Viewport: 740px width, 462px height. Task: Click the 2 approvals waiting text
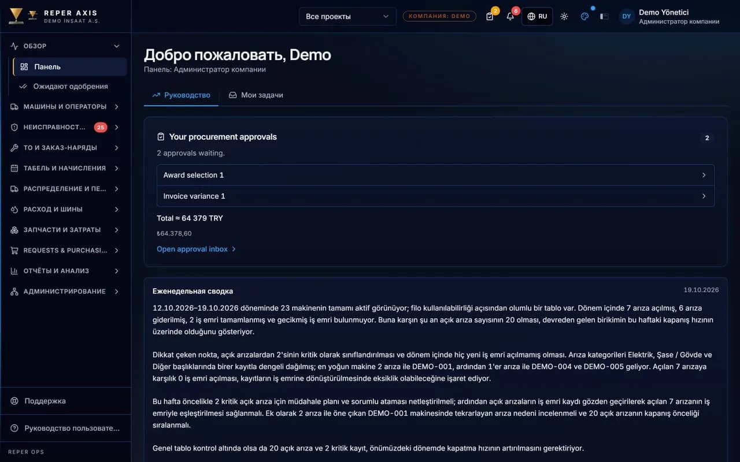191,153
